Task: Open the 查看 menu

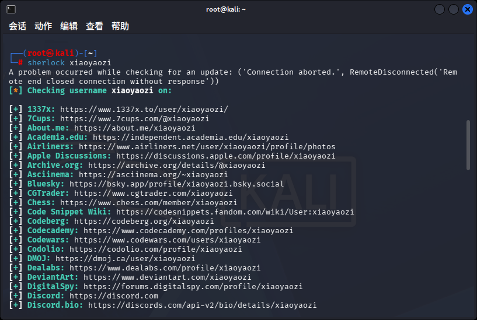Action: pyautogui.click(x=95, y=26)
